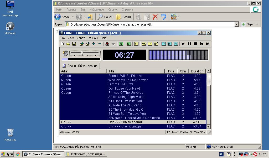Sort playlist by Type column header
The image size is (269, 158).
171,71
